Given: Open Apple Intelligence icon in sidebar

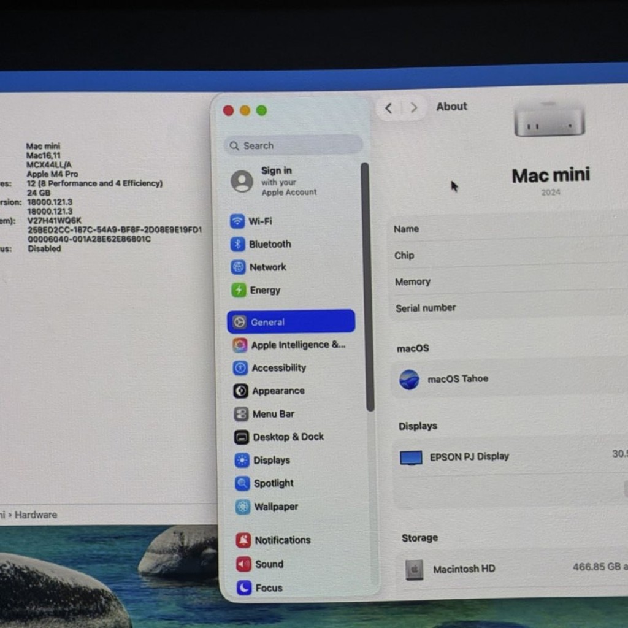Looking at the screenshot, I should (x=240, y=345).
